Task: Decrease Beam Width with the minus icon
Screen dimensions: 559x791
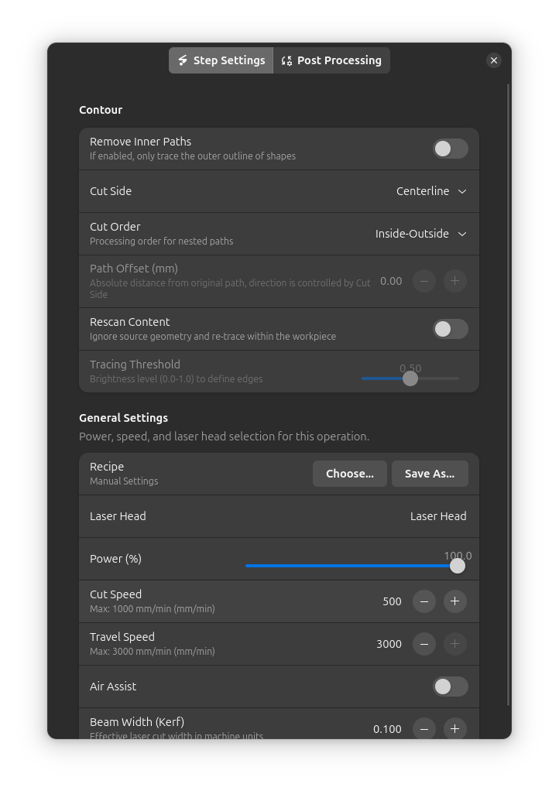Action: tap(424, 728)
